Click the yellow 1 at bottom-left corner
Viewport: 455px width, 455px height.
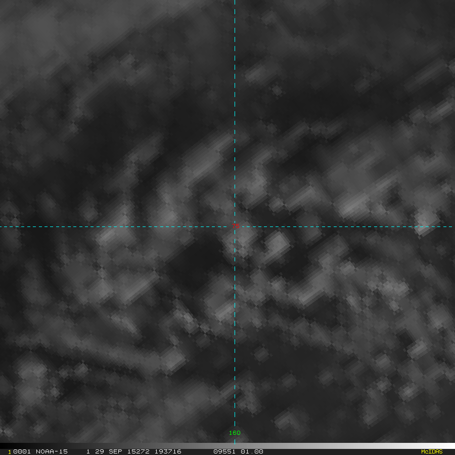10,452
